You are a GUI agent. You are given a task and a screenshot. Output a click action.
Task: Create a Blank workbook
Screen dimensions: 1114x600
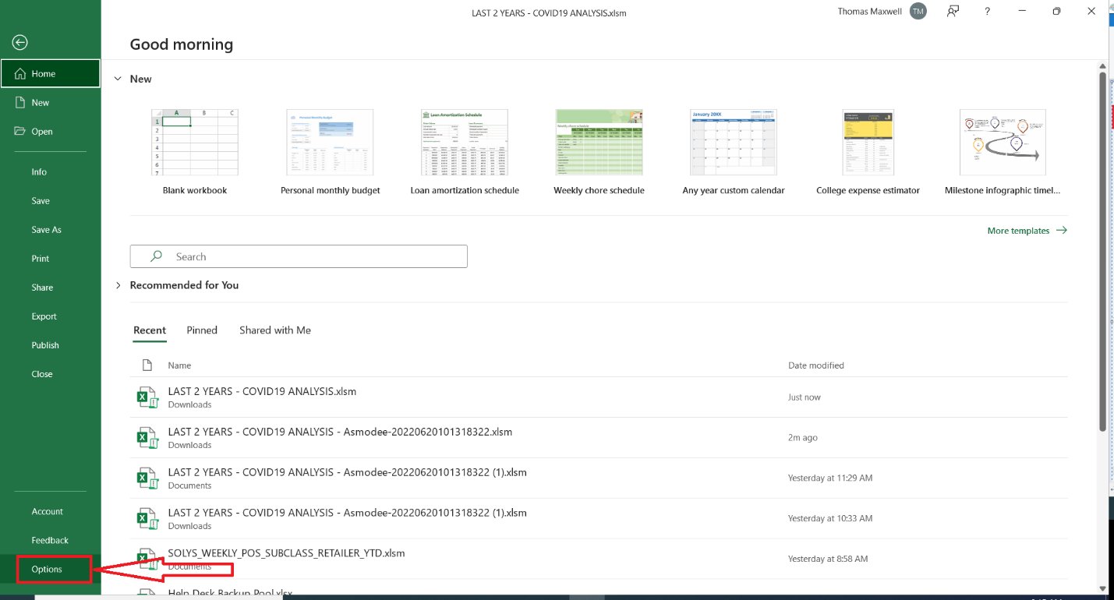[x=194, y=153]
